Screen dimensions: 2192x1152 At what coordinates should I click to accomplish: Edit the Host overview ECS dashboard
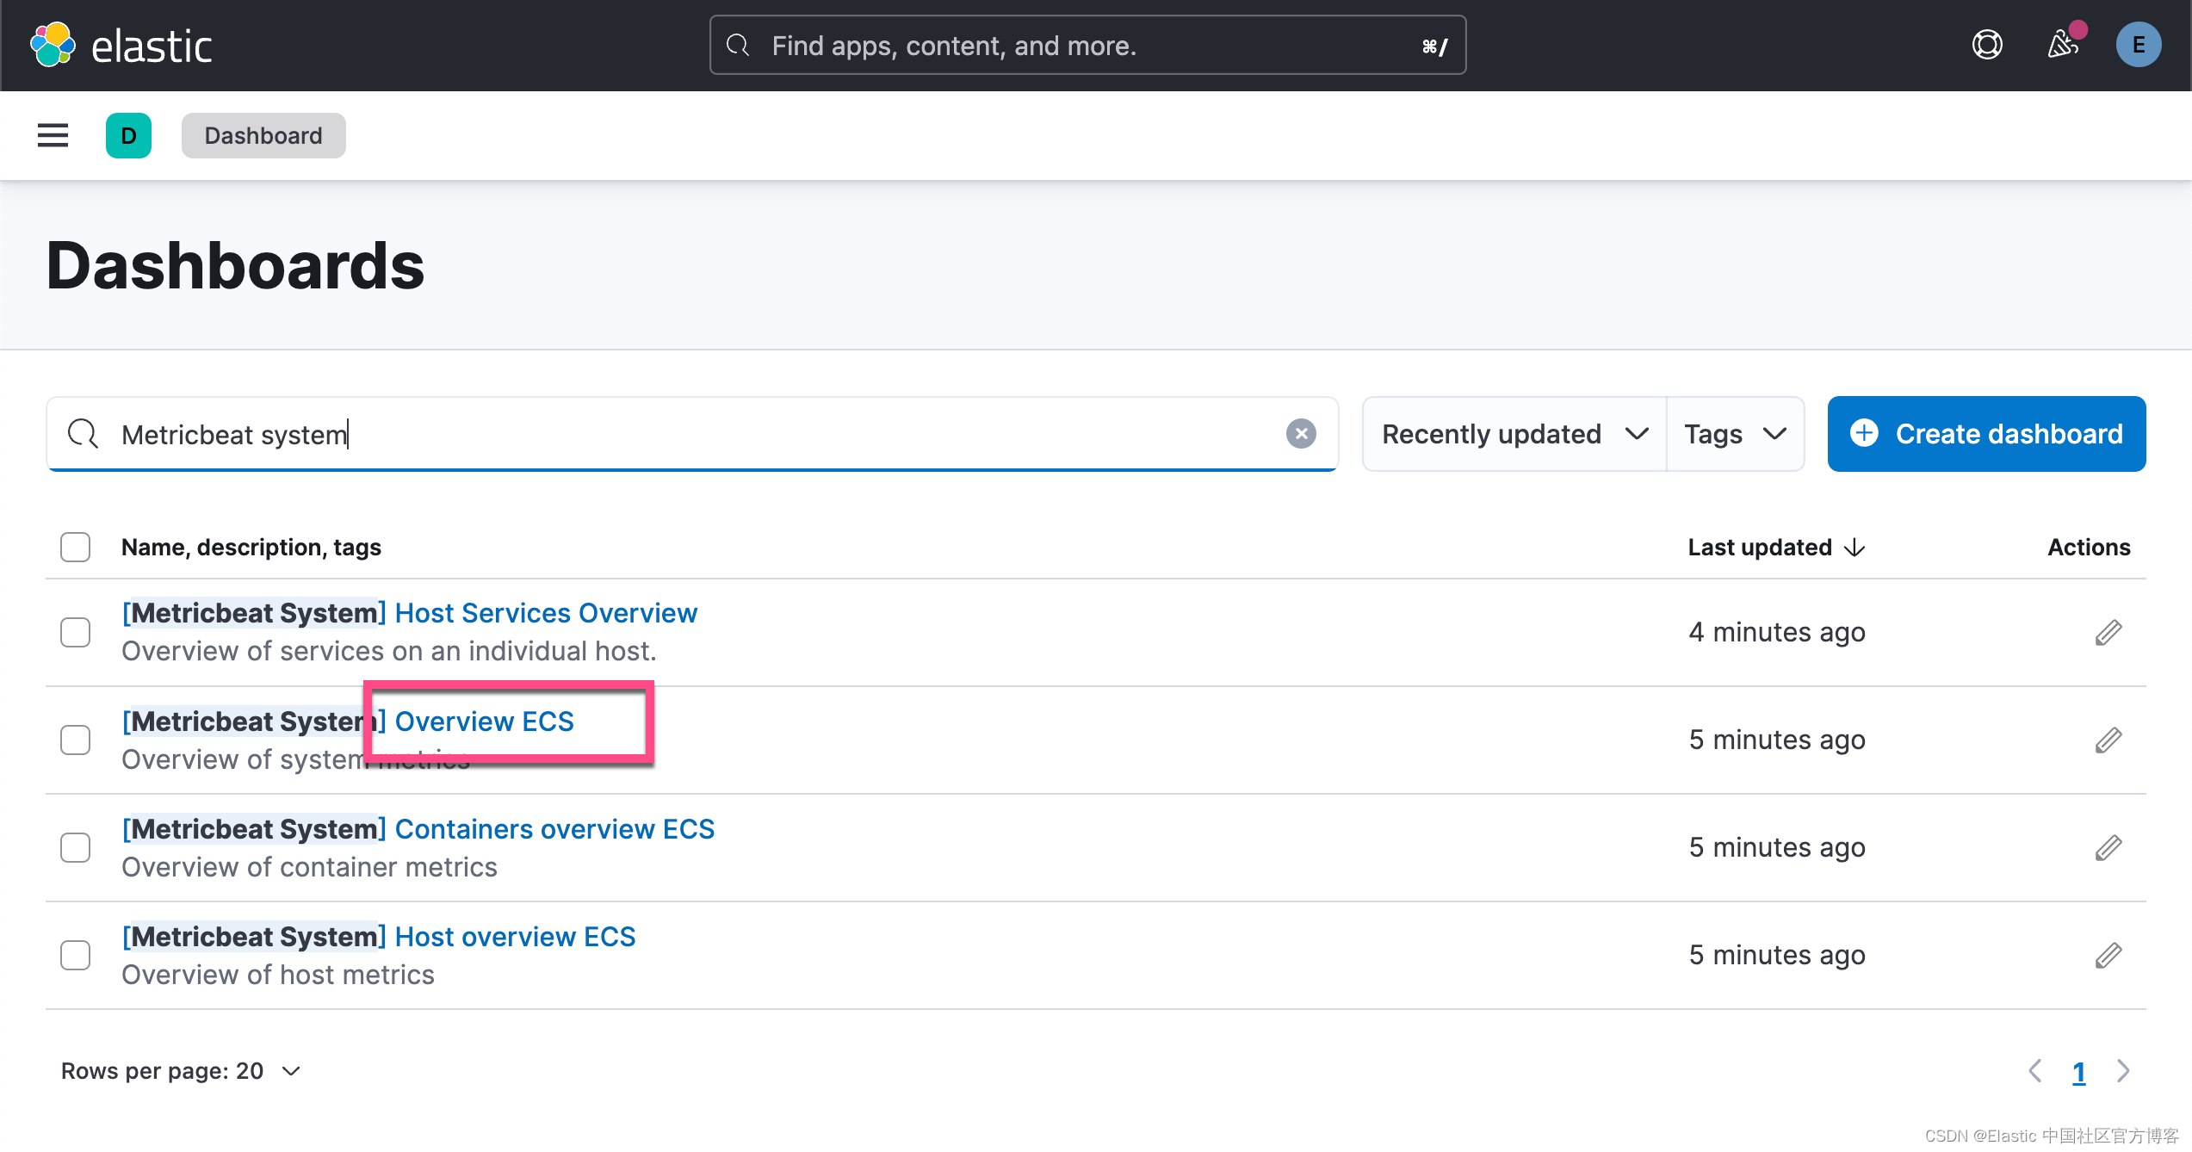pyautogui.click(x=2108, y=956)
